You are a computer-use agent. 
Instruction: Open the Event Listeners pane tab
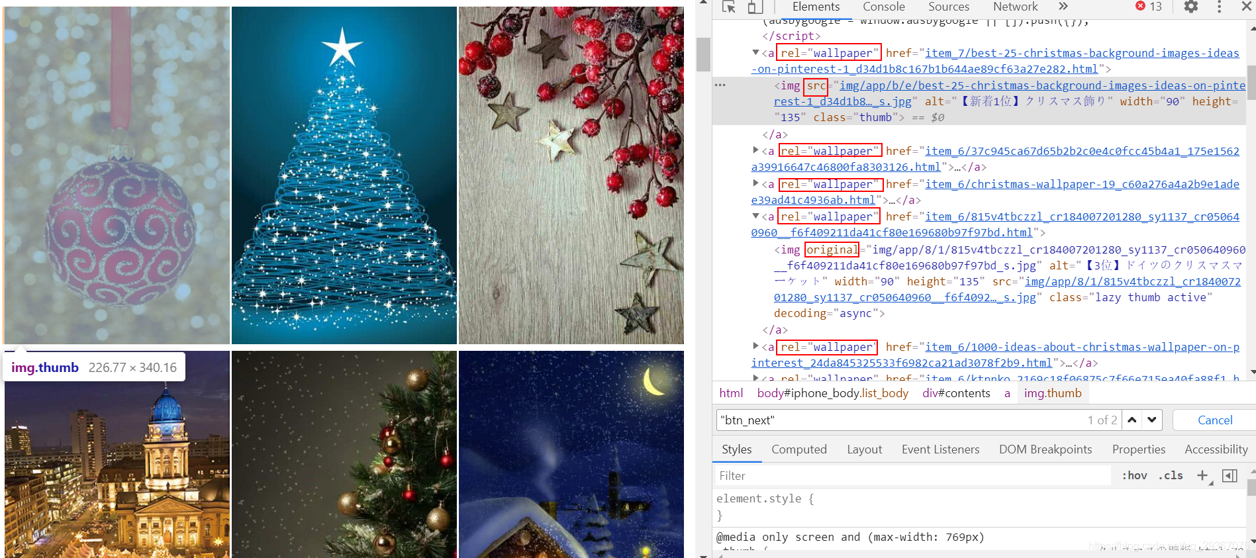pos(940,449)
